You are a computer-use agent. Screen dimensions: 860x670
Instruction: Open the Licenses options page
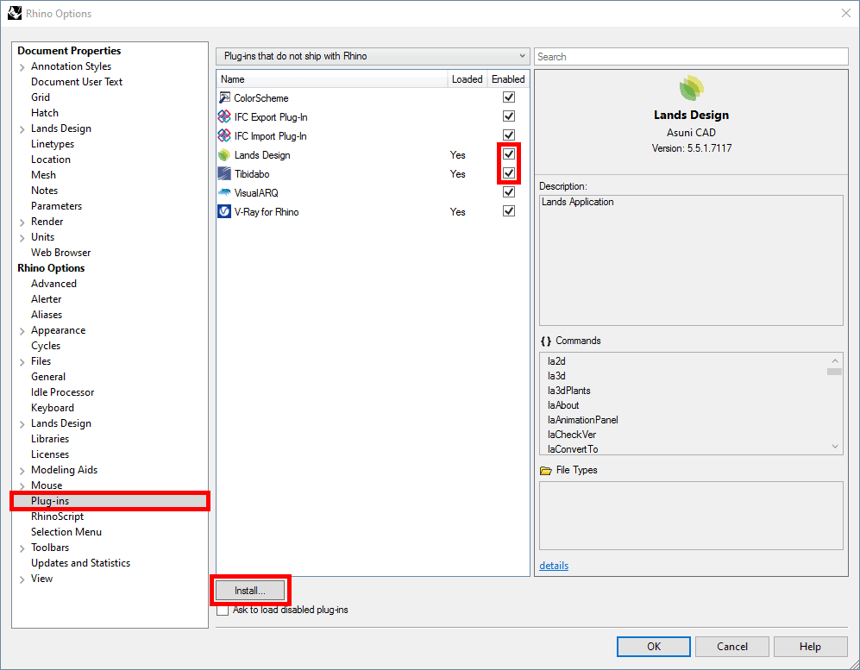tap(50, 454)
